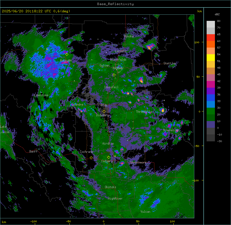Click the white asterisk marker above Limestone
Screen dimensions: 231x225
point(41,92)
